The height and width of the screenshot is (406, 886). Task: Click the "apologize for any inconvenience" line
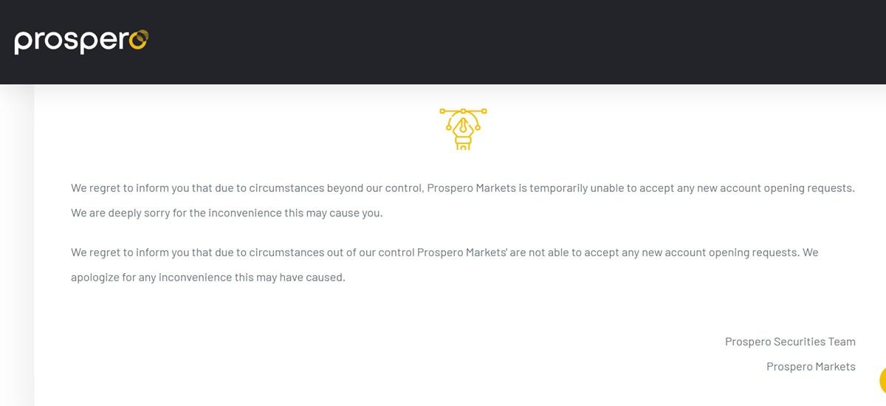click(x=208, y=278)
